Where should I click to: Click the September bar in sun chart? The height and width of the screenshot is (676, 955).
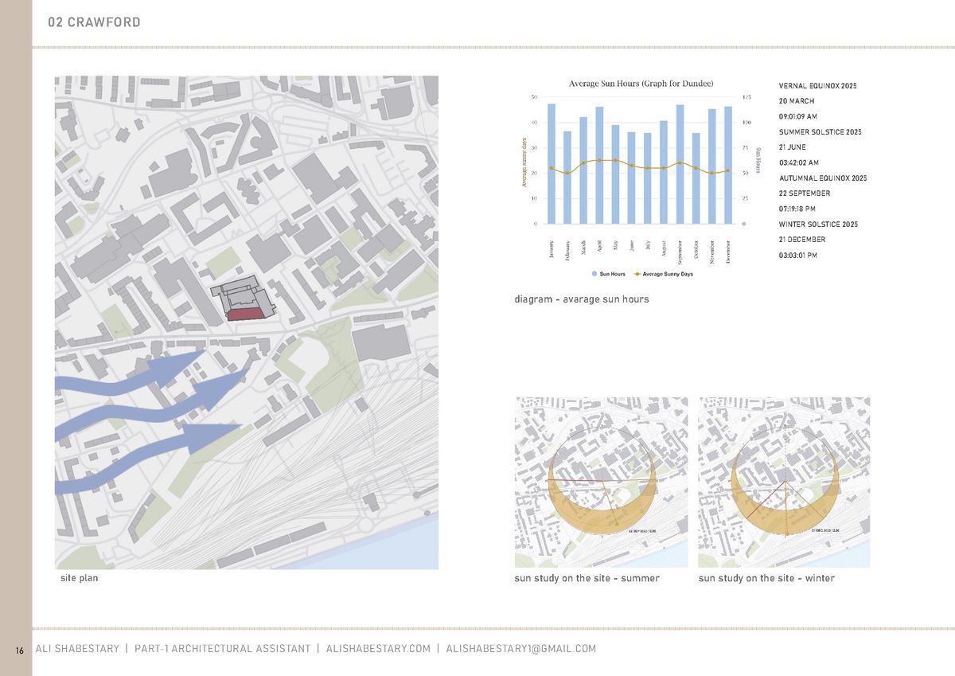tap(680, 163)
